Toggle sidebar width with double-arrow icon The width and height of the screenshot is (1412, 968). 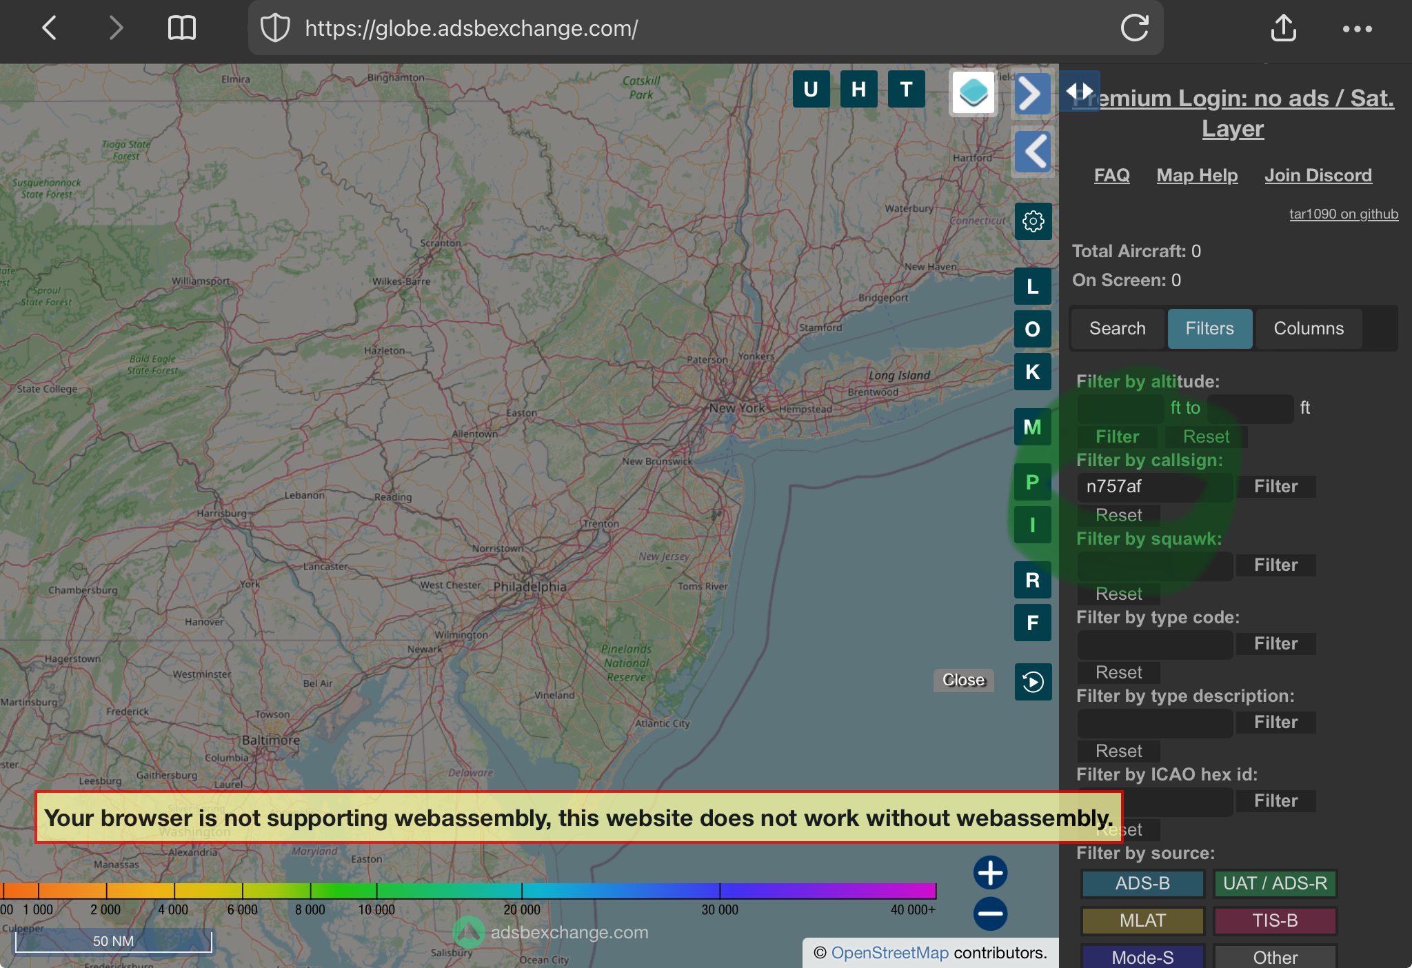pyautogui.click(x=1079, y=91)
